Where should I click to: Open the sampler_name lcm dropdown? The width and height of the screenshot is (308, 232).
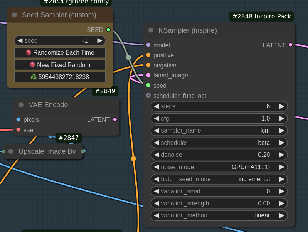[219, 131]
